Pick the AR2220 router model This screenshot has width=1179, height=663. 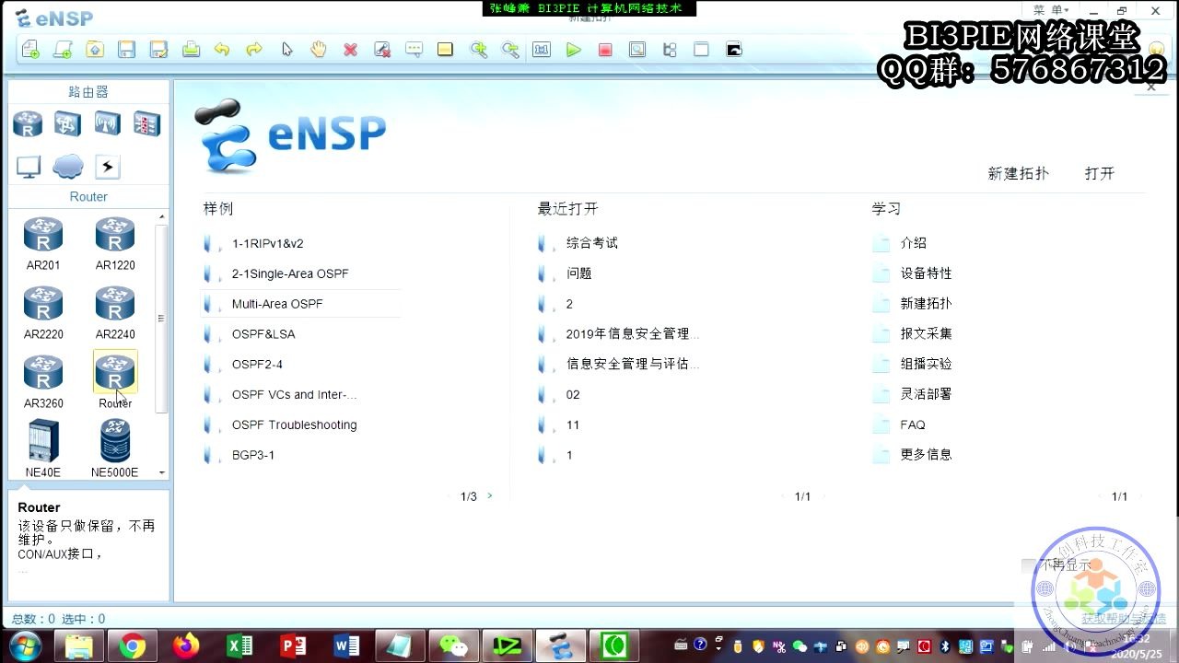[x=43, y=312]
